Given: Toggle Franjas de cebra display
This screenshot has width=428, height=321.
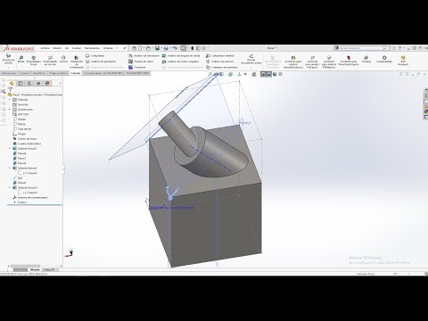Looking at the screenshot, I should [x=141, y=62].
